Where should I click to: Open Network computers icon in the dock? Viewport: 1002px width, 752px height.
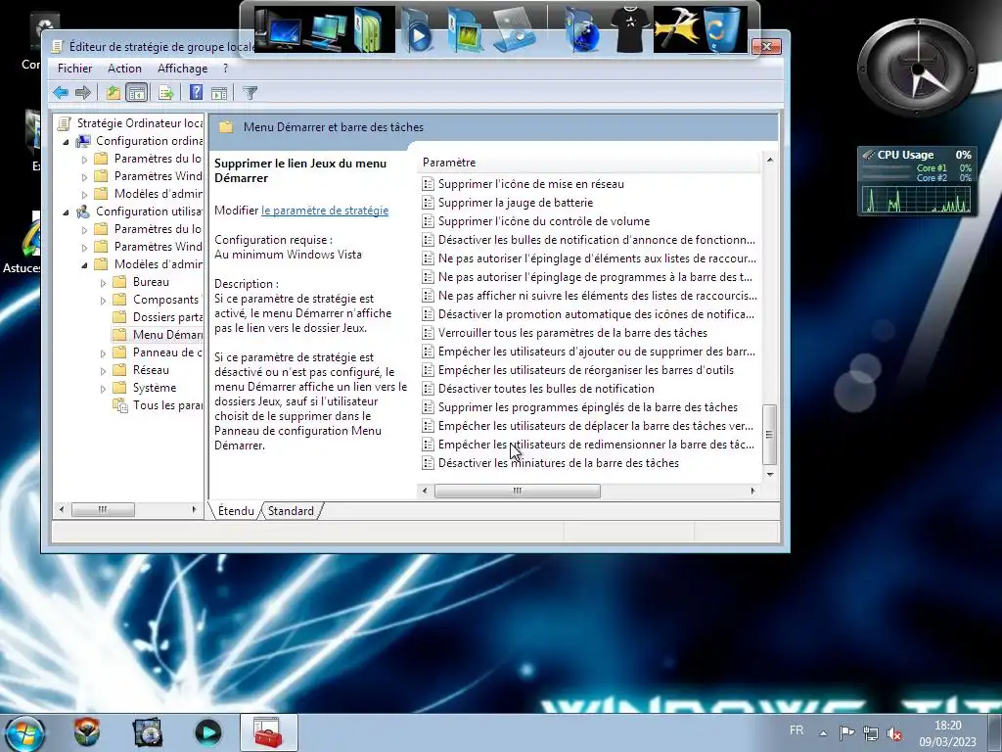click(327, 30)
